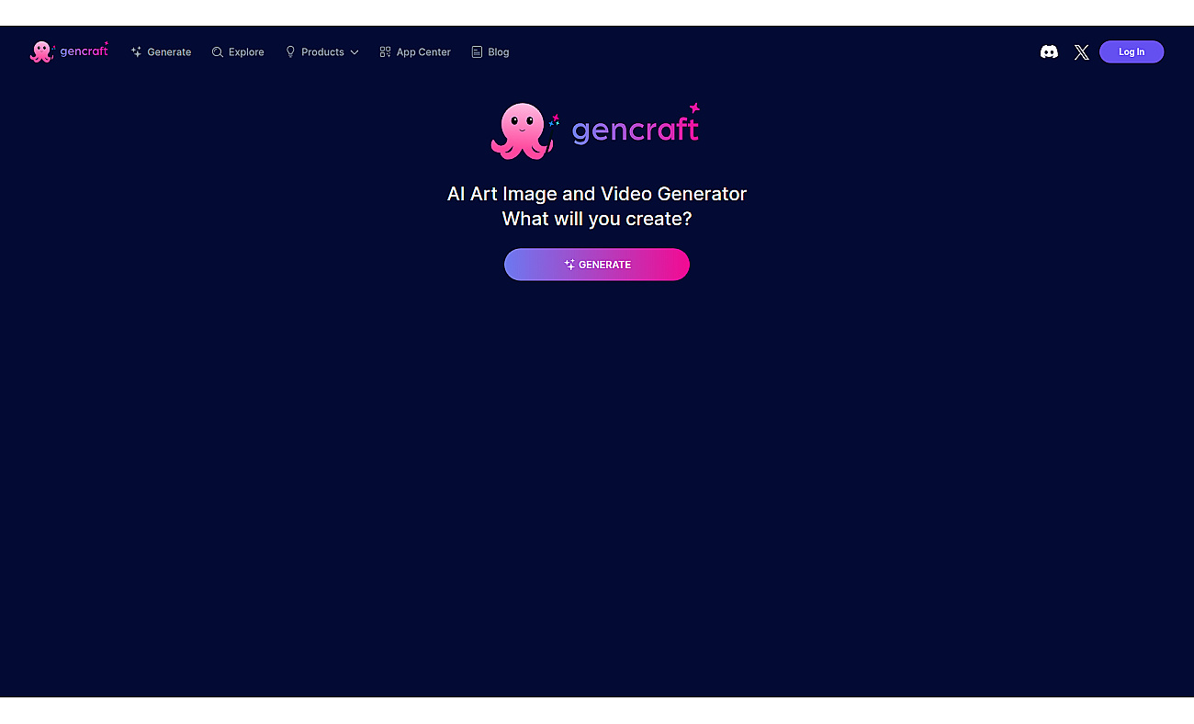1194x724 pixels.
Task: Click the gencraft logo in the navbar
Action: coord(69,51)
